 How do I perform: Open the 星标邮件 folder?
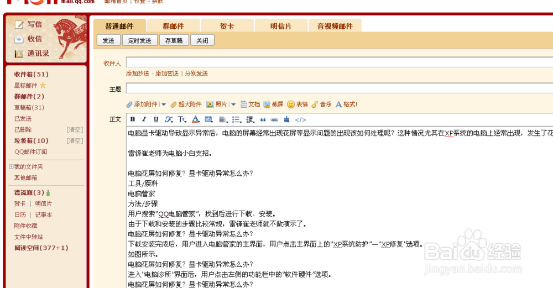coord(26,85)
